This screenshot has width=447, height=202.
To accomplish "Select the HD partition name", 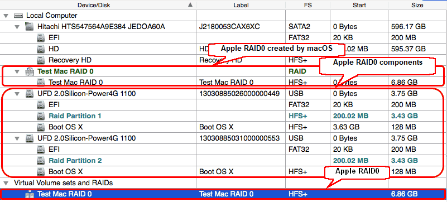I will [x=54, y=49].
